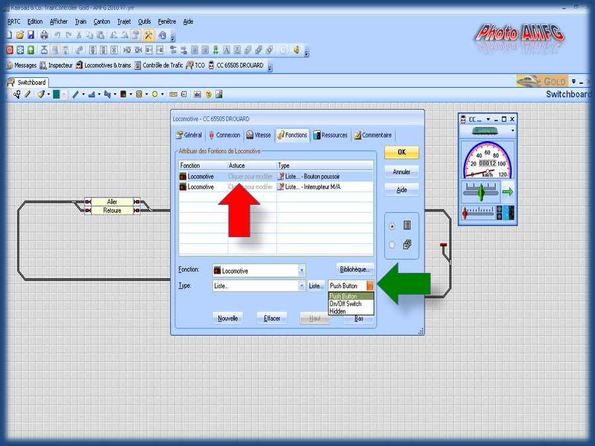Select the pencil drawing tool

(x=27, y=94)
